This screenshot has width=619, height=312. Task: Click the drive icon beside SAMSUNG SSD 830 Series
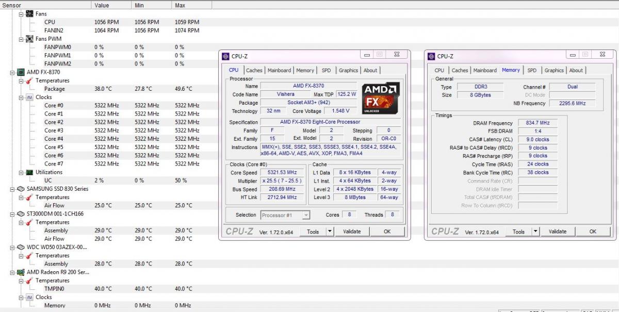(x=21, y=189)
